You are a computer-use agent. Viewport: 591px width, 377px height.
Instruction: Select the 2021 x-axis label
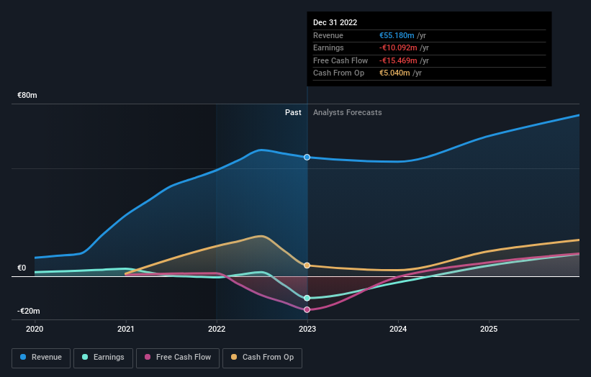coord(125,329)
